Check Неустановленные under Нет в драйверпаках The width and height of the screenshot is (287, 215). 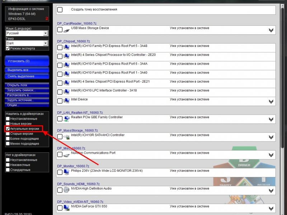pyautogui.click(x=8, y=160)
